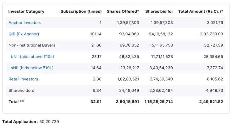Open the bNII bids above ₹10L link
The height and width of the screenshot is (126, 232).
tap(32, 57)
